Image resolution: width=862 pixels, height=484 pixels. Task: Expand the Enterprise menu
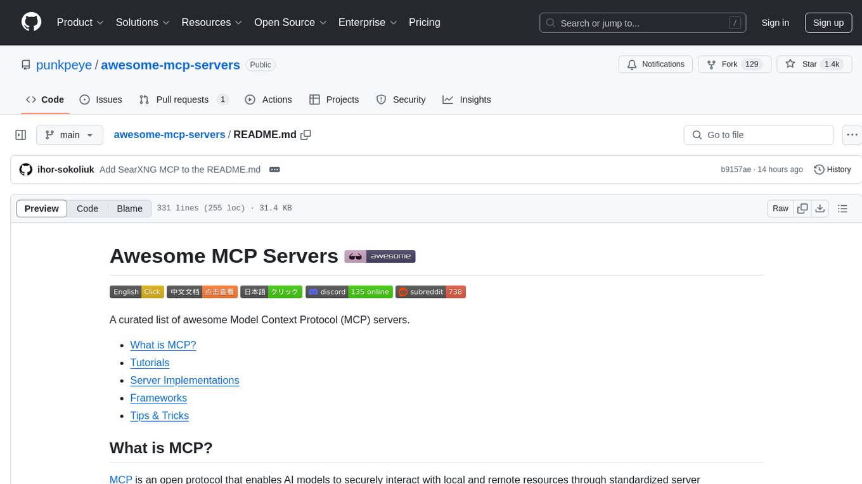[368, 22]
